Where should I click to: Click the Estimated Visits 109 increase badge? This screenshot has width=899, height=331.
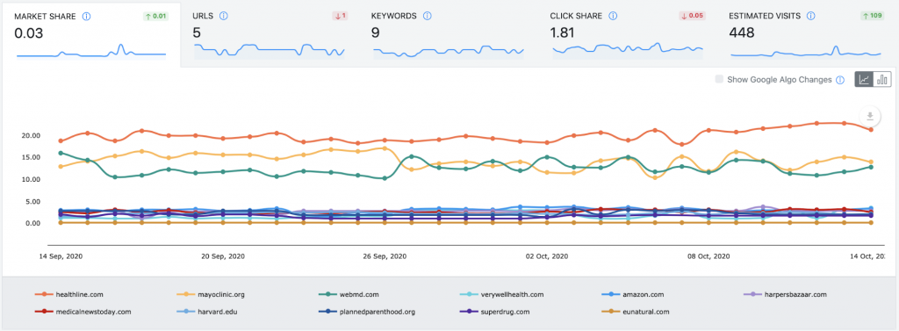pos(872,16)
